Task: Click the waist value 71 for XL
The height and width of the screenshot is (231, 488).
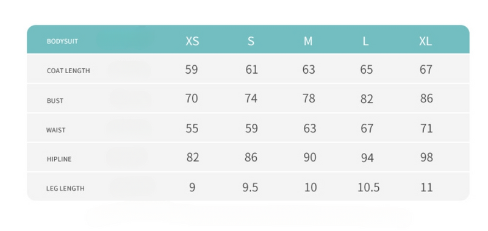Action: click(x=426, y=128)
